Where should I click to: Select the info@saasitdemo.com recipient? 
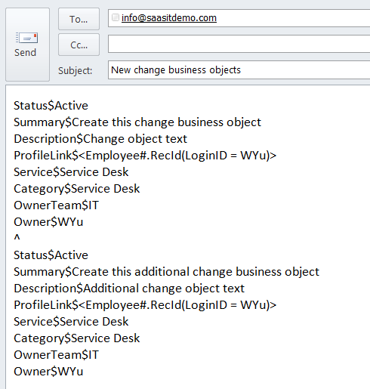[x=169, y=18]
